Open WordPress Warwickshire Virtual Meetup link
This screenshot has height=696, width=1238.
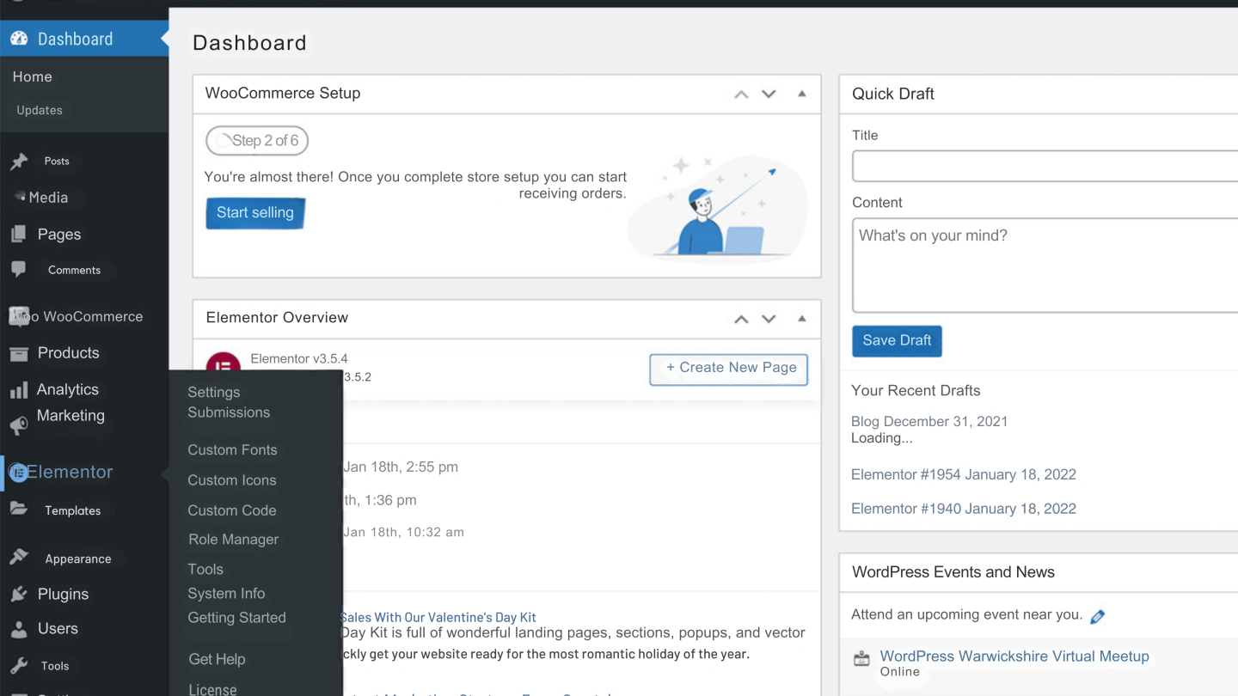pos(1014,656)
